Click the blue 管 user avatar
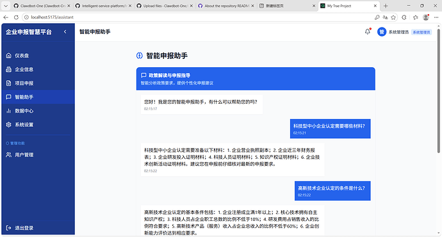Screen dimensions: 442x237 pos(382,32)
